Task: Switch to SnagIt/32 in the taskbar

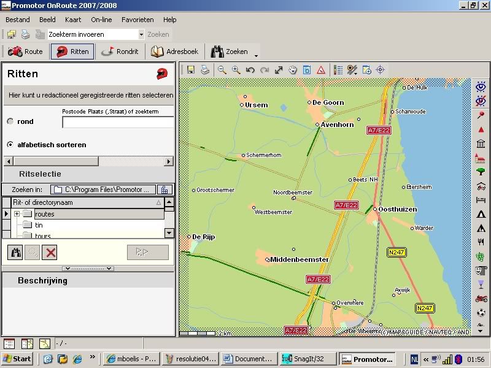Action: pyautogui.click(x=307, y=359)
